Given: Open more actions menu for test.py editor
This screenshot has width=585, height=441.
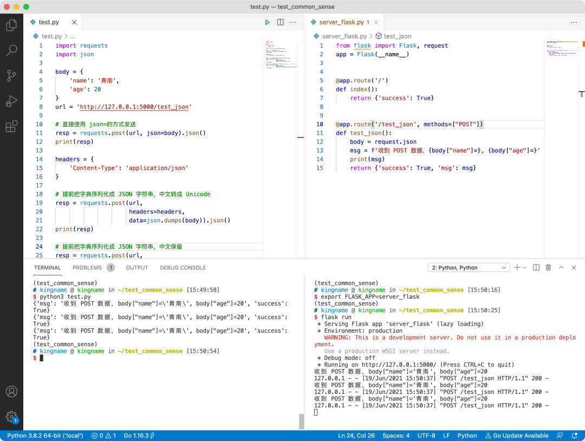Looking at the screenshot, I should tap(293, 22).
